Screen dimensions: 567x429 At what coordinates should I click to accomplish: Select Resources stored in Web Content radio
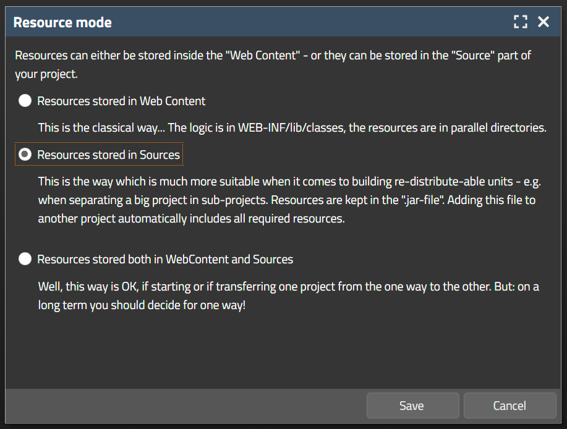tap(25, 101)
